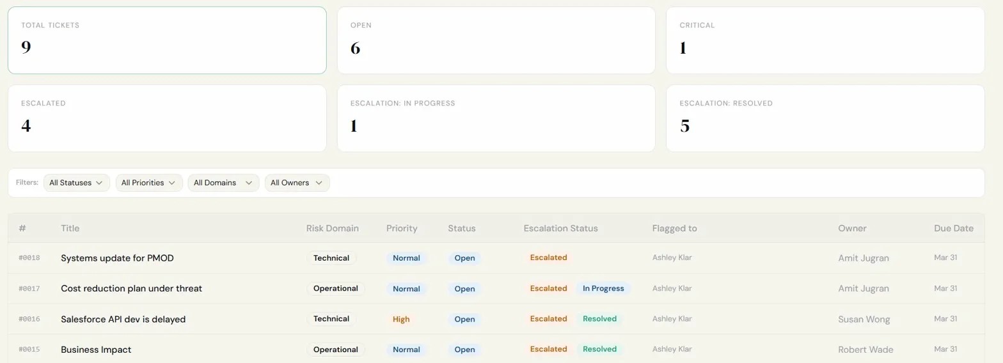Click the Operational tag on Business Impact row
The height and width of the screenshot is (363, 1003).
click(336, 350)
